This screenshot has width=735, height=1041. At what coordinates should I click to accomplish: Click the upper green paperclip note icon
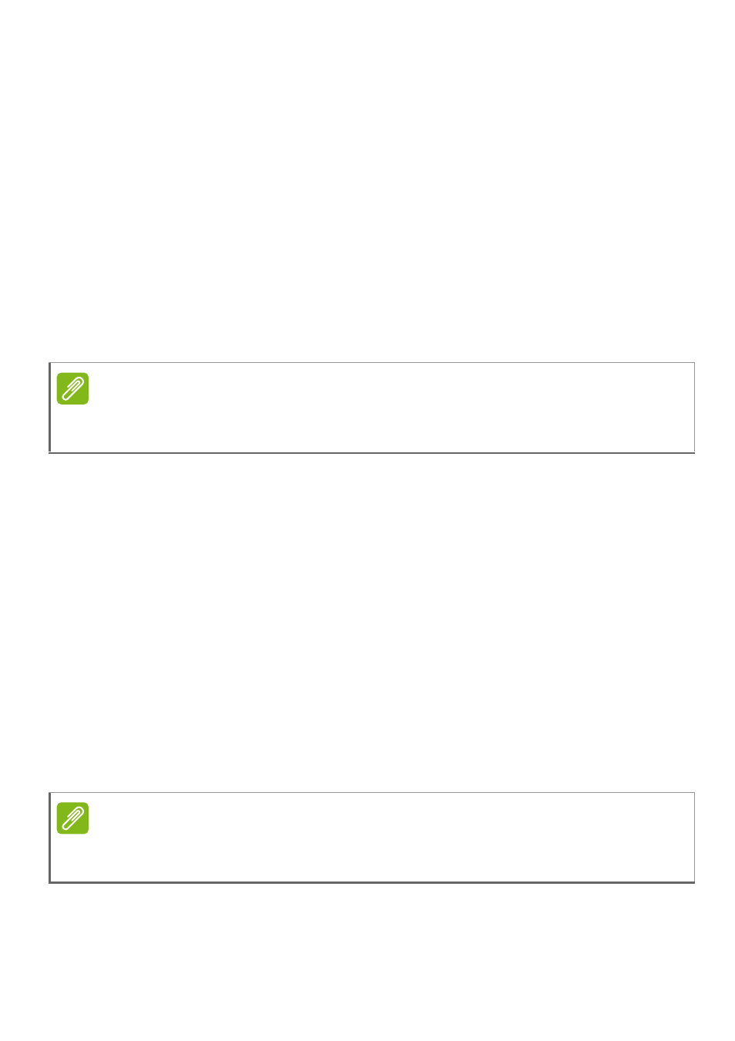pyautogui.click(x=72, y=388)
